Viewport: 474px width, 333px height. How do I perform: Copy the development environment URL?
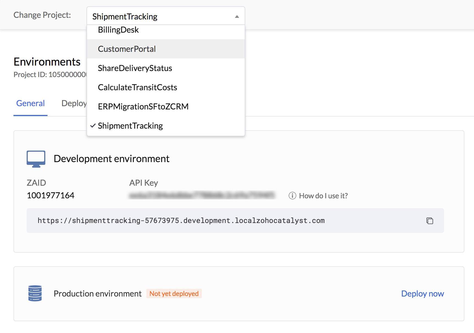point(429,221)
